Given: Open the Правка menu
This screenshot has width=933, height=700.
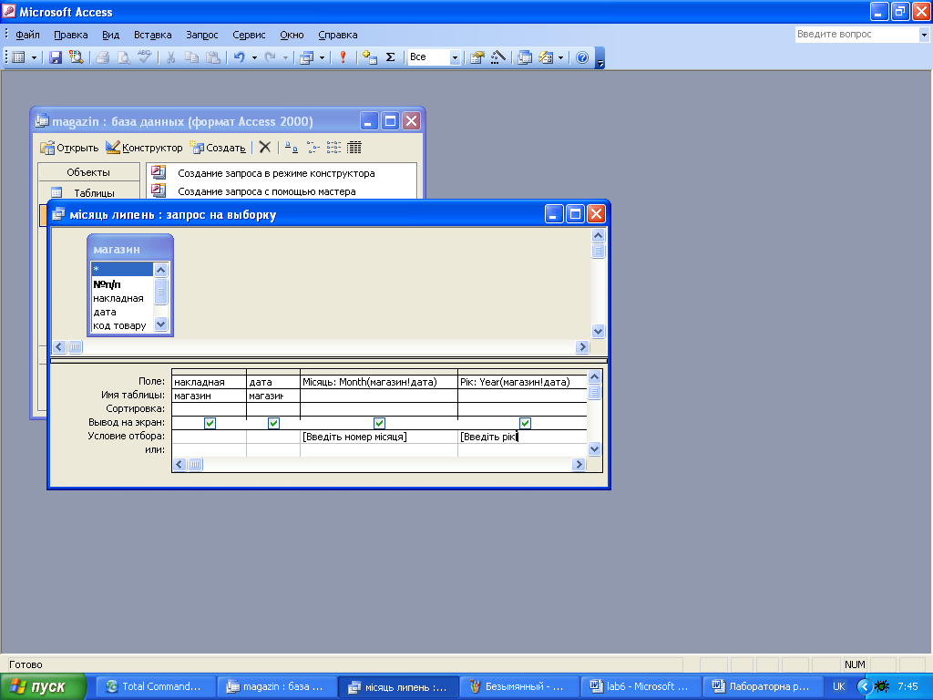Looking at the screenshot, I should (x=71, y=35).
